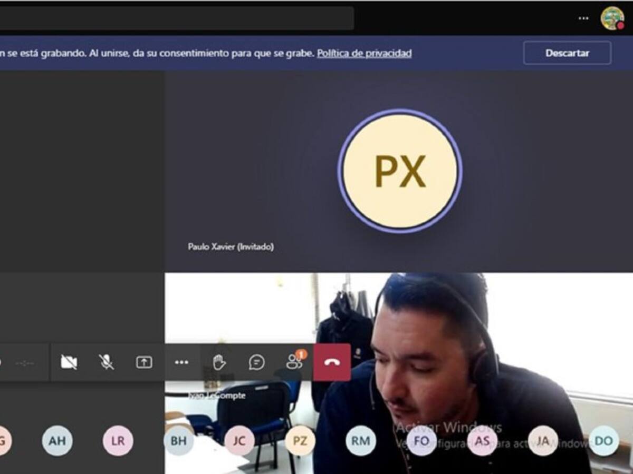Click the DO participant bubble
The height and width of the screenshot is (474, 633).
(x=603, y=441)
